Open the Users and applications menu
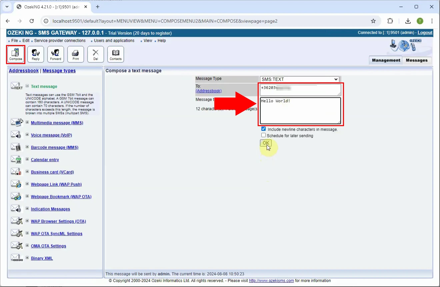This screenshot has height=287, width=440. (x=114, y=41)
